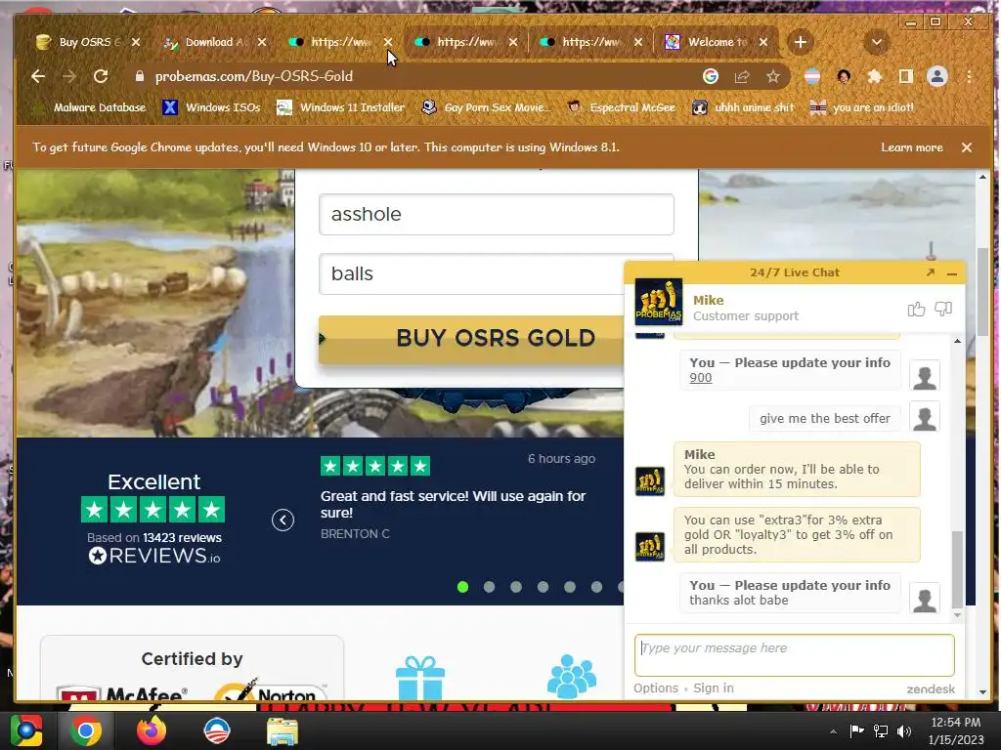Click the underlined 900 in chat
Viewport: 1001px width, 750px height.
[700, 378]
